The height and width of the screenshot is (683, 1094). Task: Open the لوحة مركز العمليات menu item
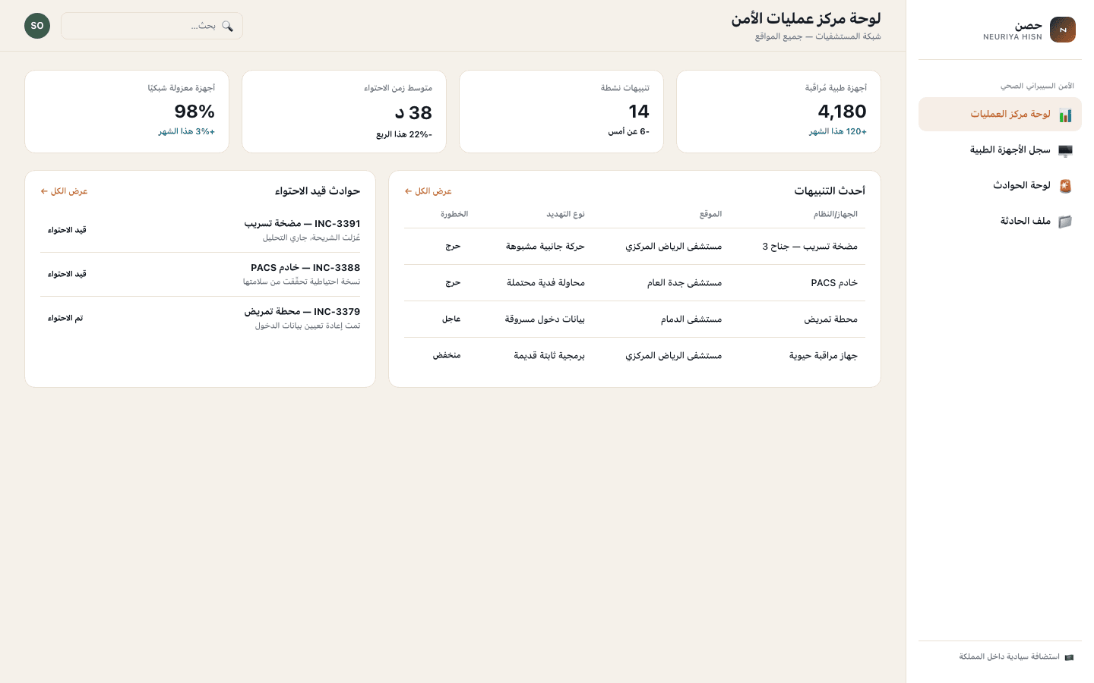point(1000,115)
